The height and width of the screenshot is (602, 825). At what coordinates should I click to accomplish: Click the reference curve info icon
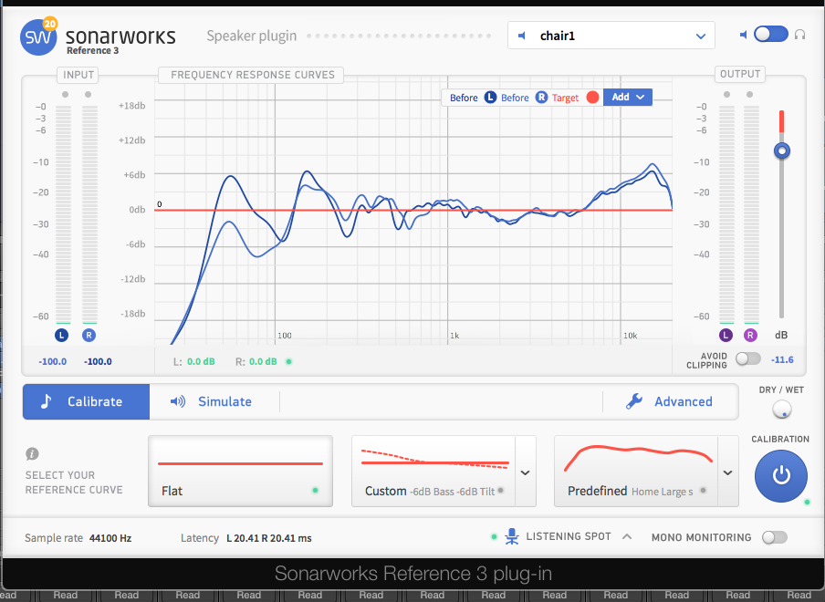[x=32, y=453]
